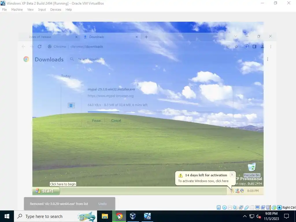Click the hard disk activity indicator icon
This screenshot has height=222, width=296.
pos(219,208)
